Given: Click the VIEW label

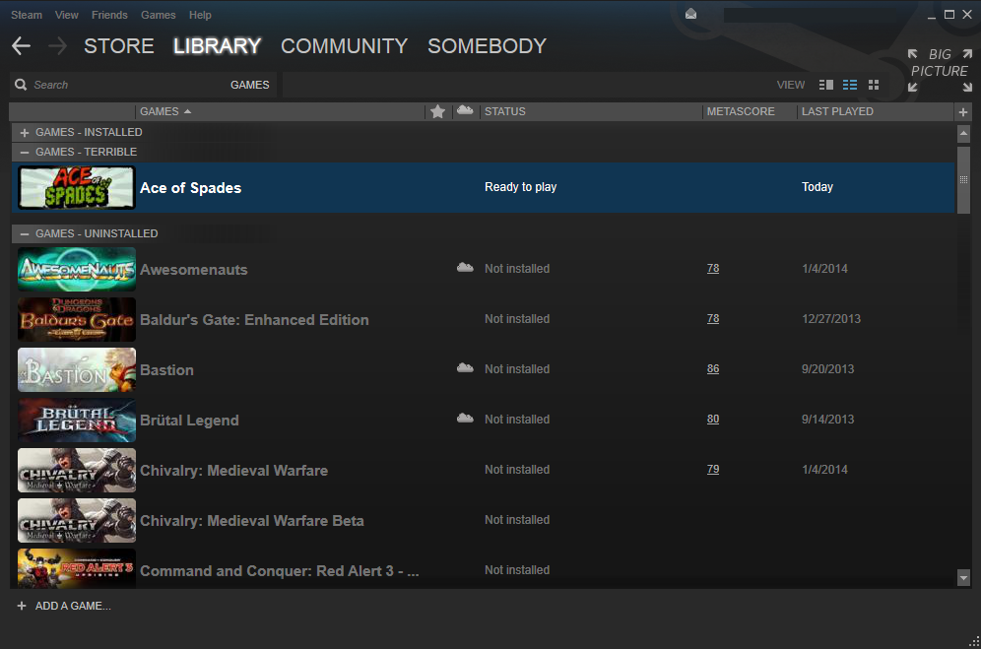Looking at the screenshot, I should (791, 85).
